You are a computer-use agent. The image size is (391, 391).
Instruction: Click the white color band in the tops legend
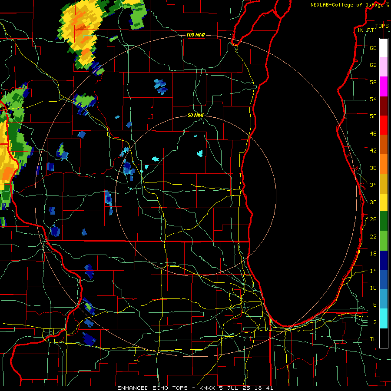point(384,48)
